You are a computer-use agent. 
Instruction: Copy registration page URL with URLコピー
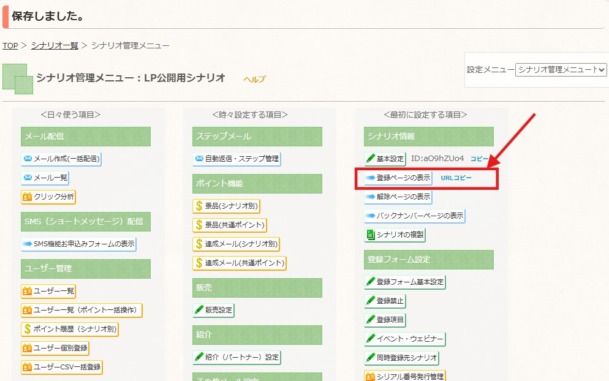coord(456,178)
